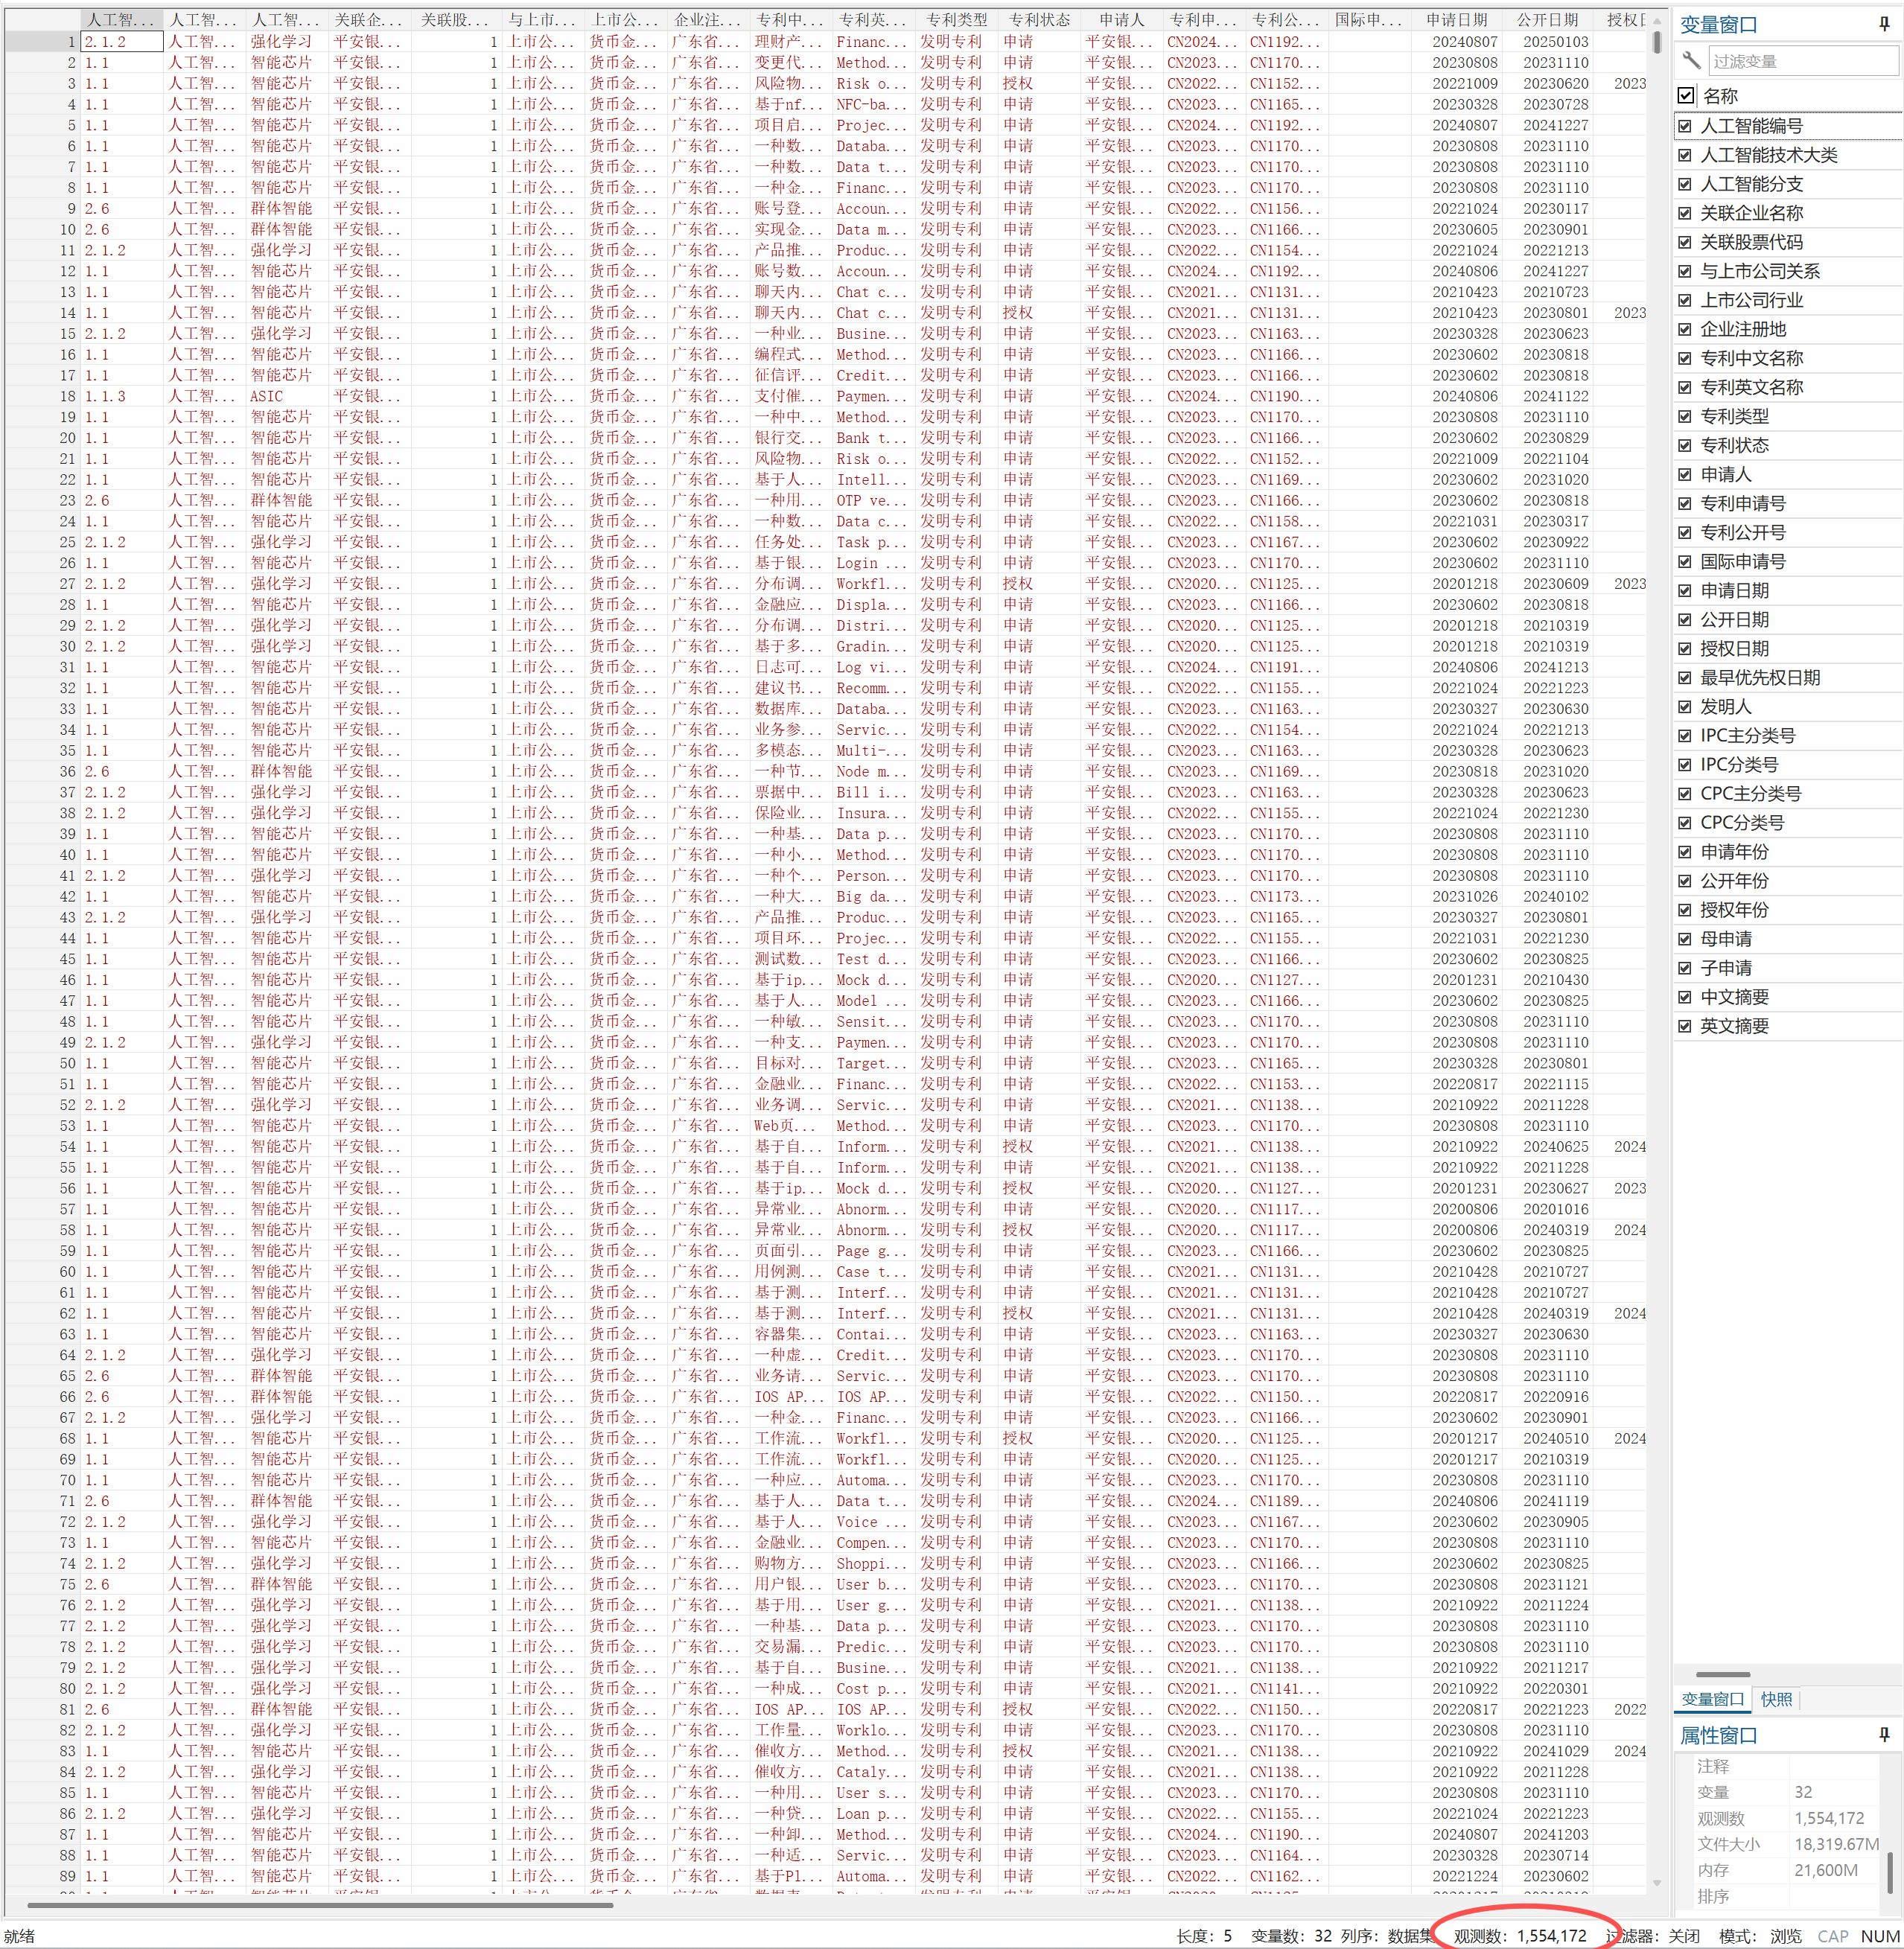Toggle the 英文摘要 variable checkbox
The height and width of the screenshot is (1949, 1904).
tap(1685, 1026)
